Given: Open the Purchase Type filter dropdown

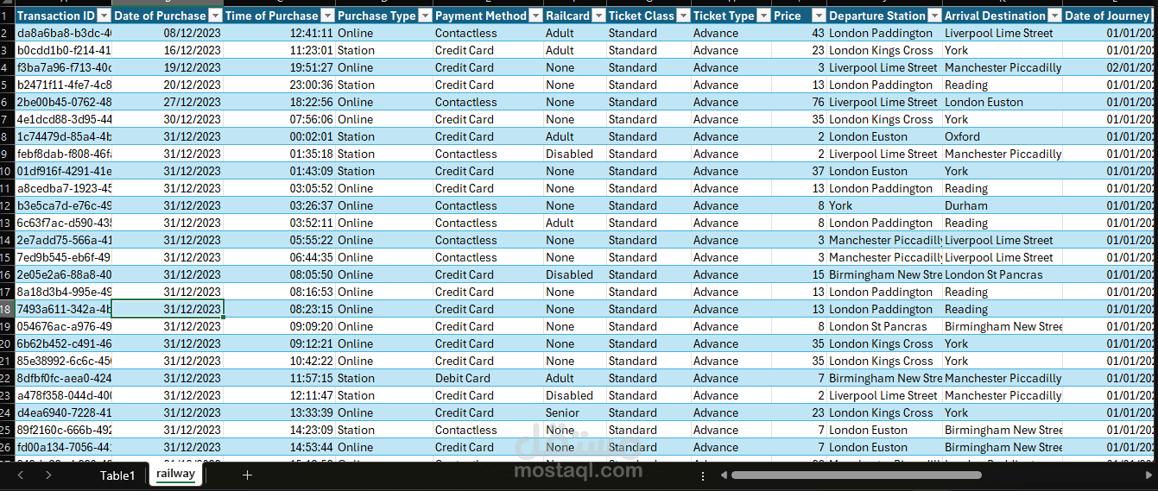Looking at the screenshot, I should [425, 16].
